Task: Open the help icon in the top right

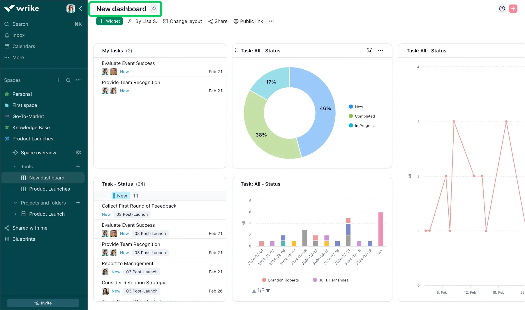Action: pyautogui.click(x=502, y=8)
